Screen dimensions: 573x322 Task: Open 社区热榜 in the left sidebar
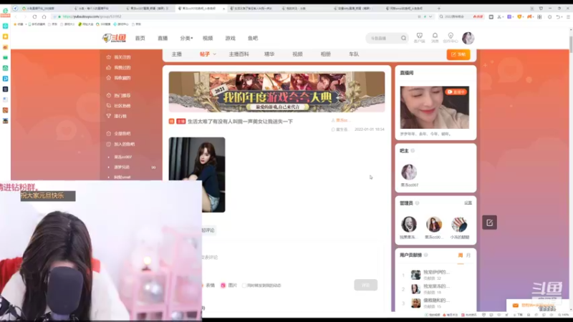point(118,106)
